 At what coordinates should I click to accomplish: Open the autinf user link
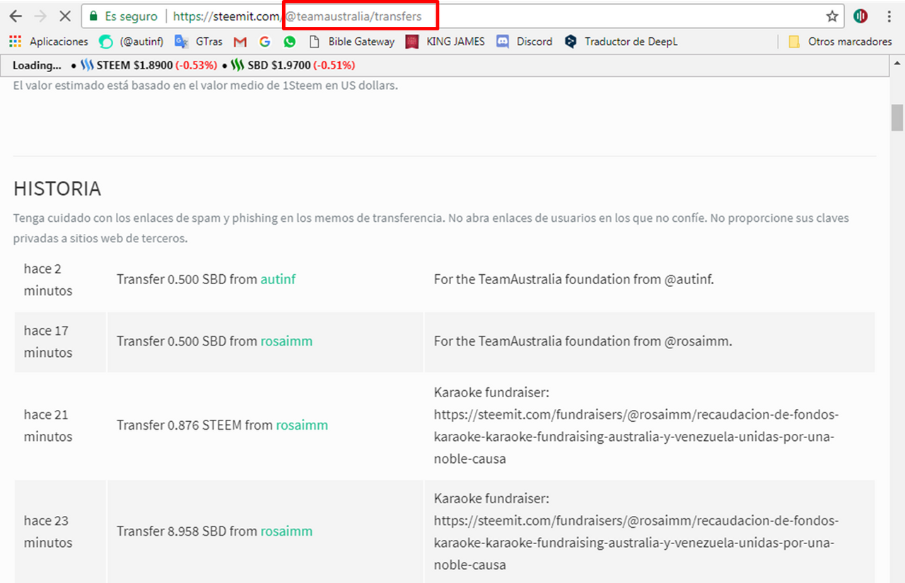pos(278,279)
